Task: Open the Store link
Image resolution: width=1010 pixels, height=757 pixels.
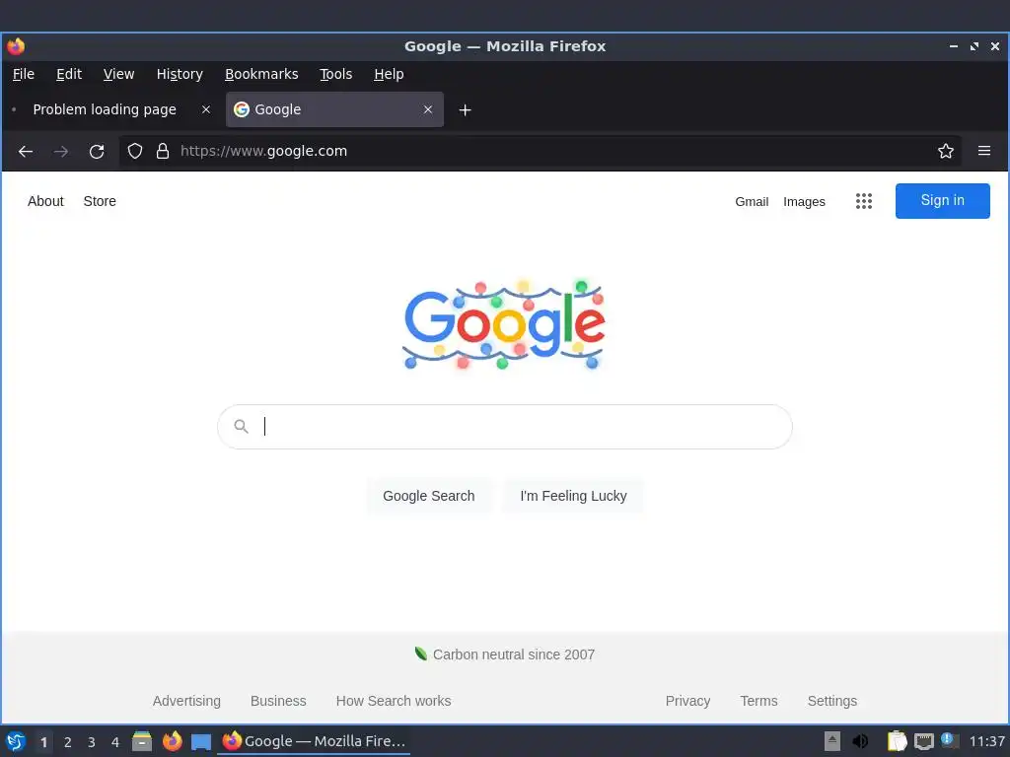Action: click(100, 201)
